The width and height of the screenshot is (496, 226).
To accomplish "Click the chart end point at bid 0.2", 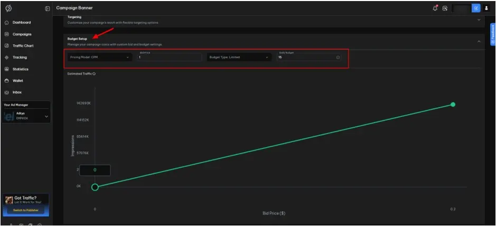I will (453, 105).
